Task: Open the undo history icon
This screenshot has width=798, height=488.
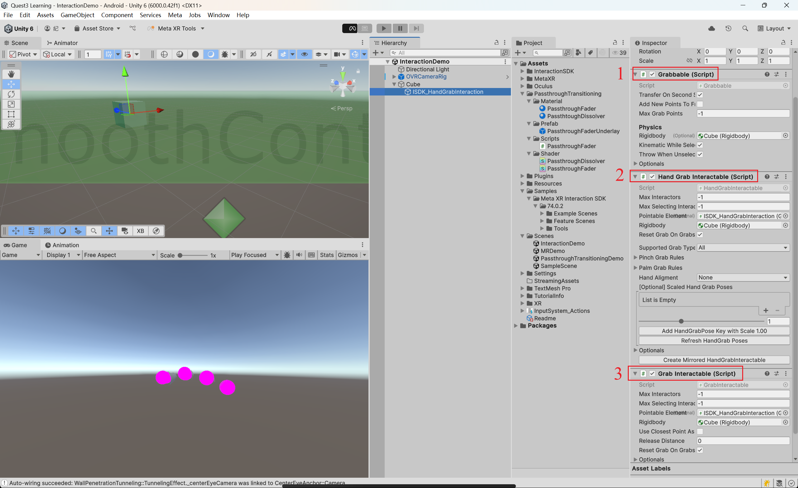Action: tap(728, 28)
